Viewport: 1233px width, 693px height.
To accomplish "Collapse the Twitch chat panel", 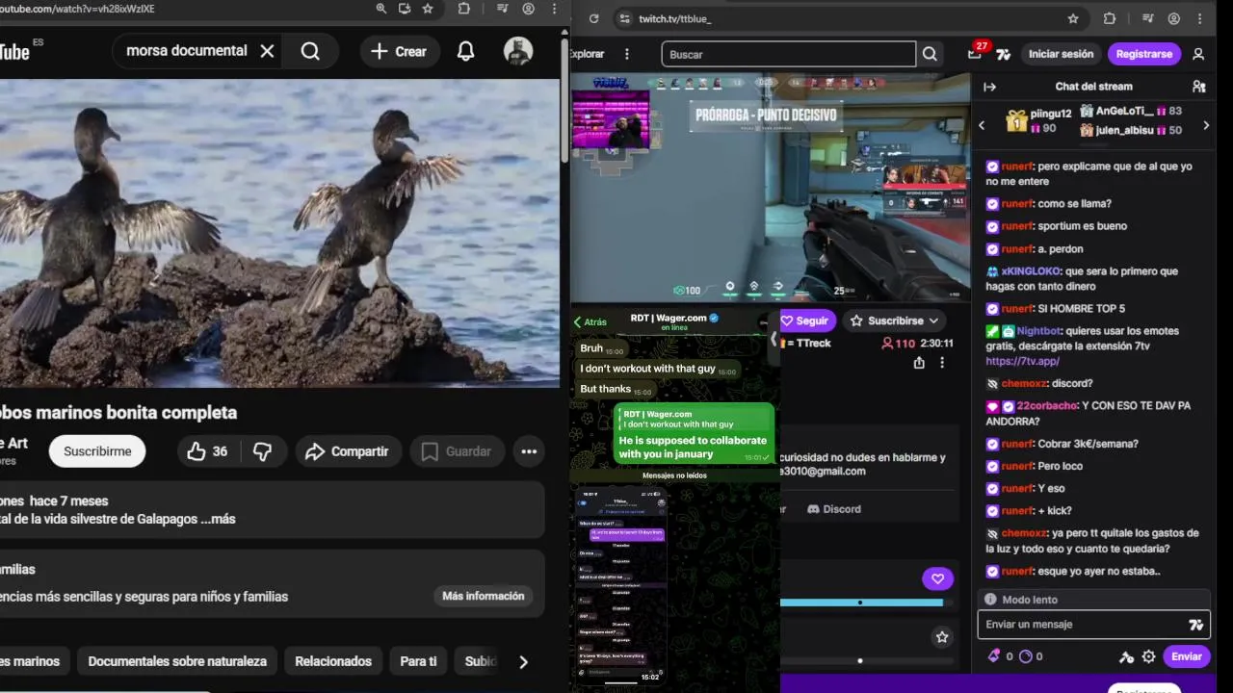I will click(x=989, y=87).
